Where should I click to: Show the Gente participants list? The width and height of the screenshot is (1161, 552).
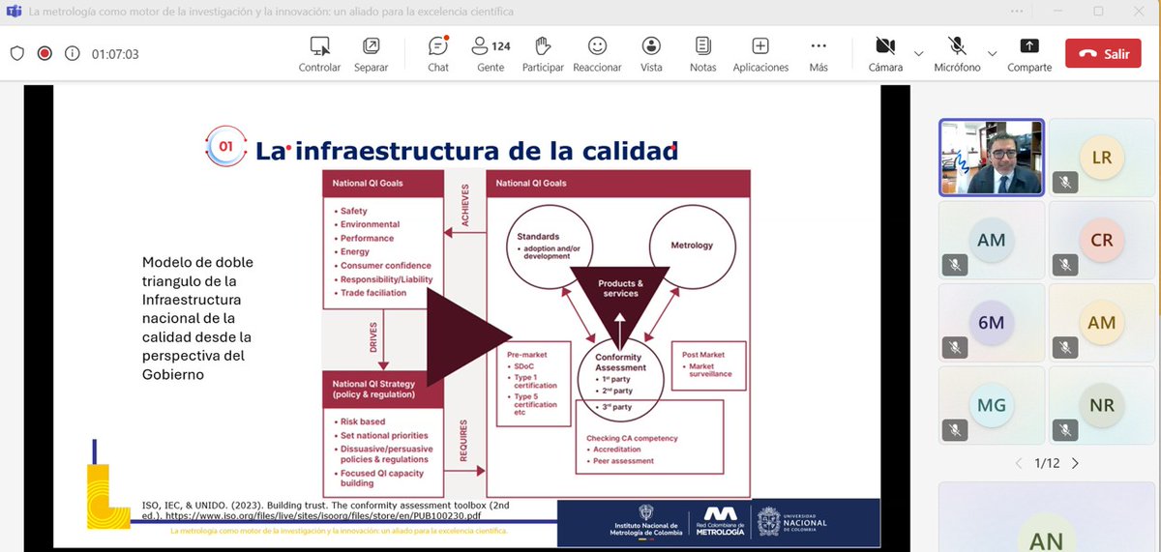[x=491, y=54]
